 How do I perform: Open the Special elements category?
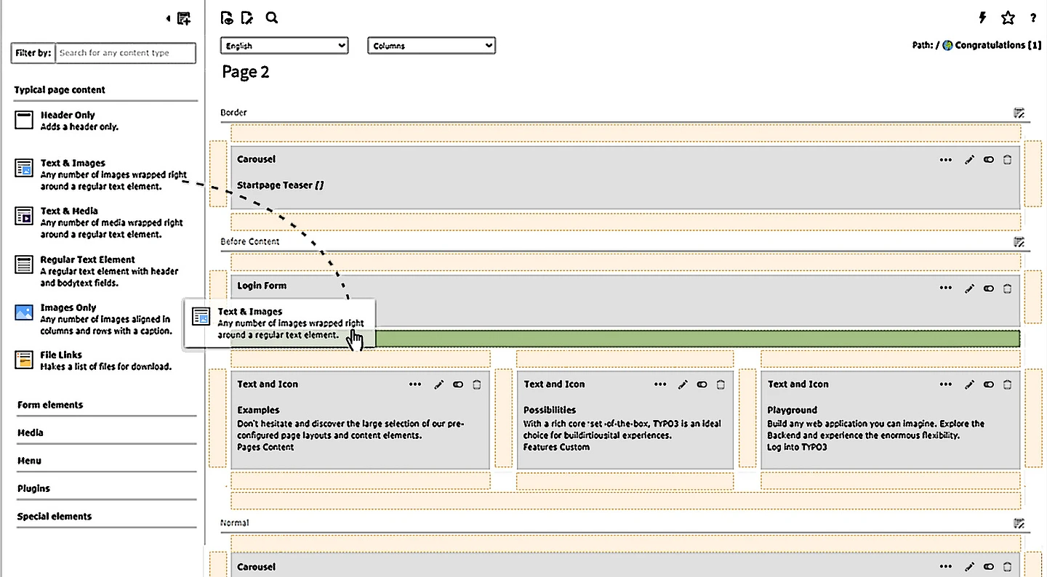point(55,516)
